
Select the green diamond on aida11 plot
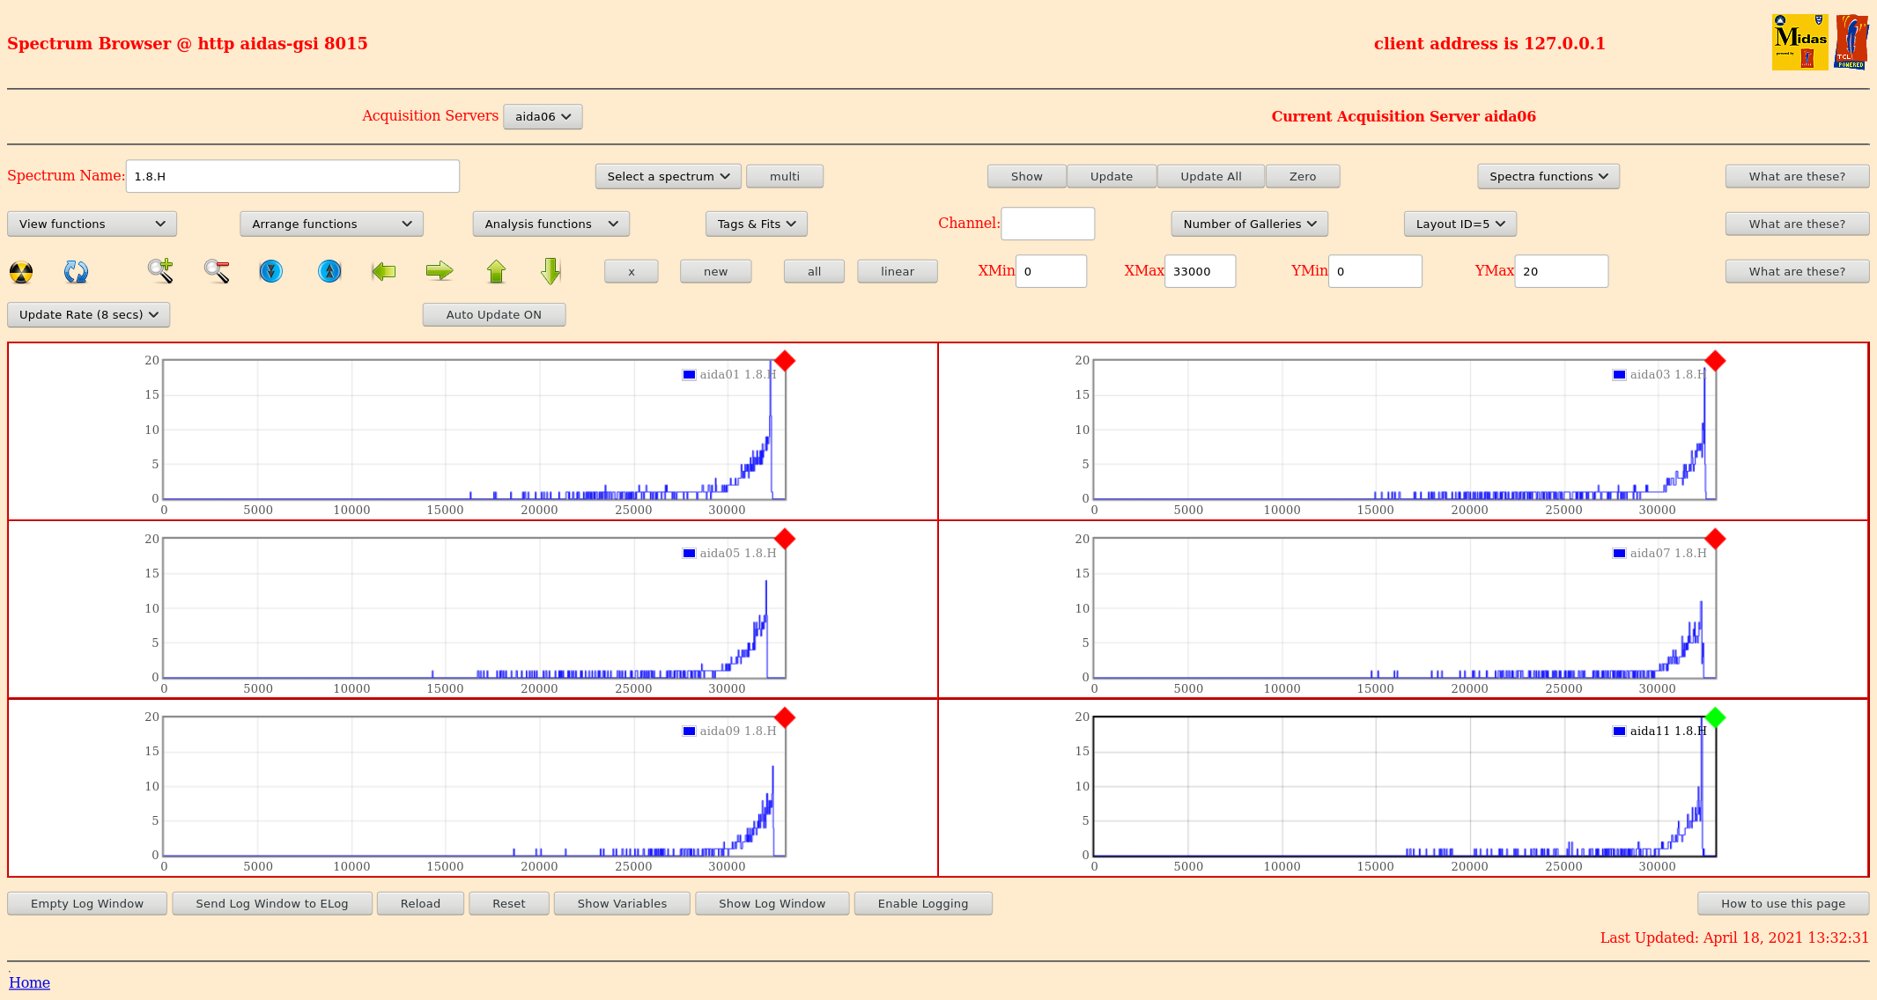pos(1714,717)
